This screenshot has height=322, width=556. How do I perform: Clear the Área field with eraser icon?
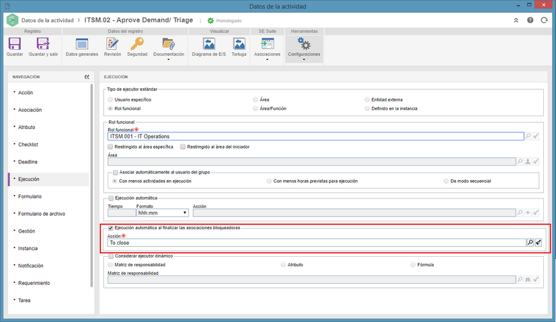click(536, 161)
